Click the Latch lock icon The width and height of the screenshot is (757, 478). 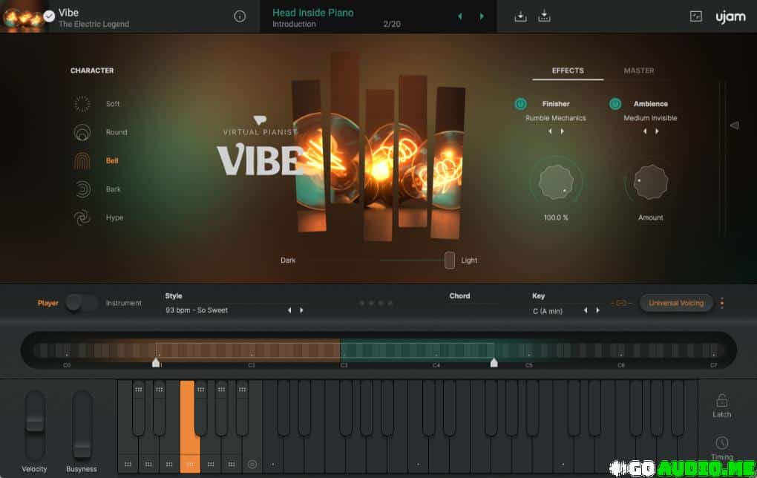722,400
